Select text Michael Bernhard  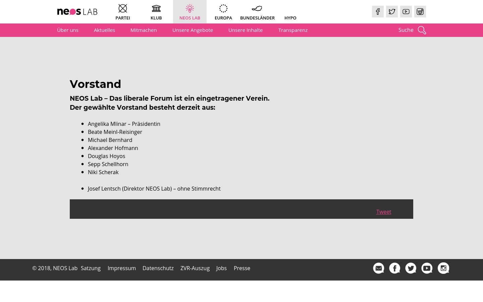tap(110, 140)
